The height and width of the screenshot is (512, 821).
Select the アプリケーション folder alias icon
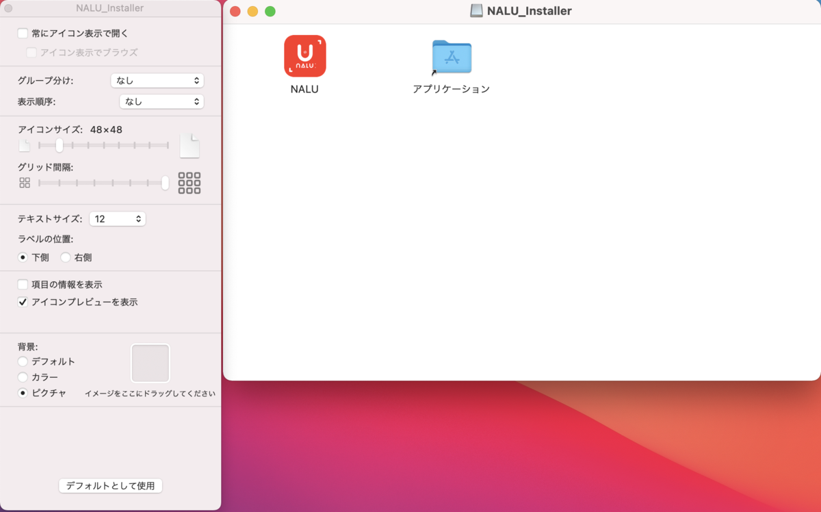click(x=452, y=57)
